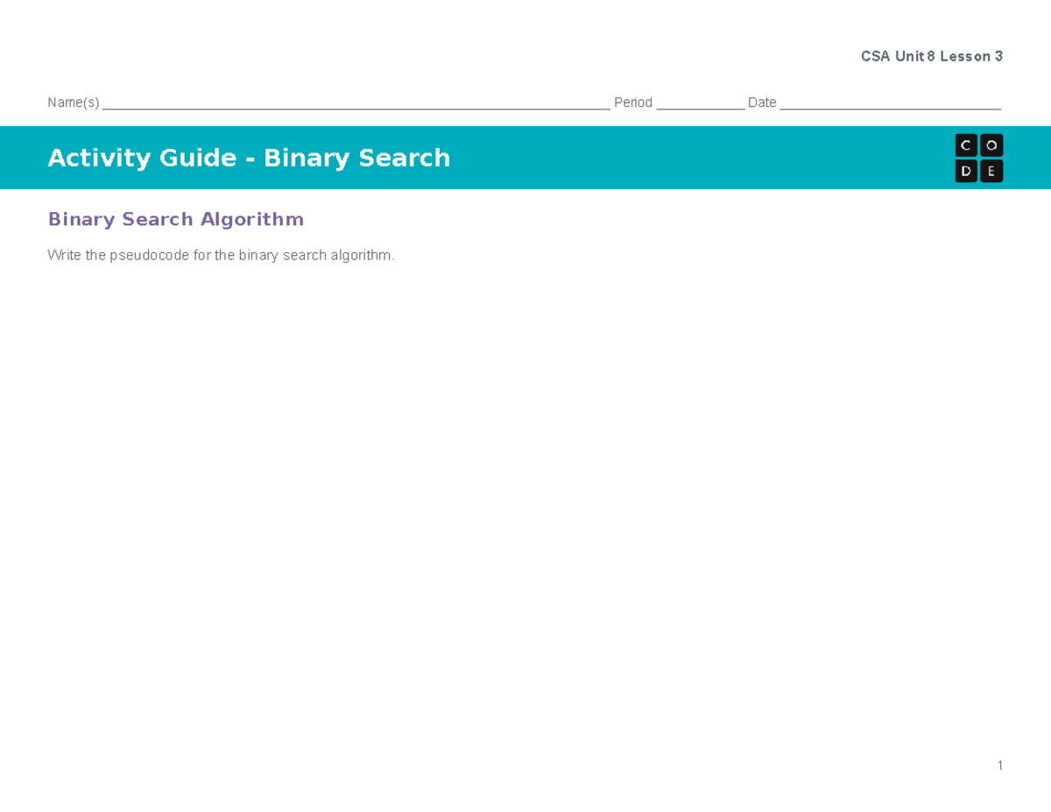
Task: Click the pseudocode instruction sentence
Action: (x=222, y=255)
